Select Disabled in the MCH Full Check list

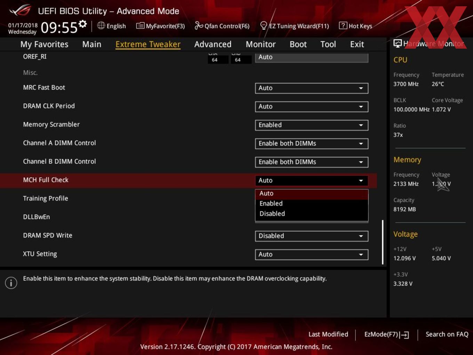coord(312,214)
